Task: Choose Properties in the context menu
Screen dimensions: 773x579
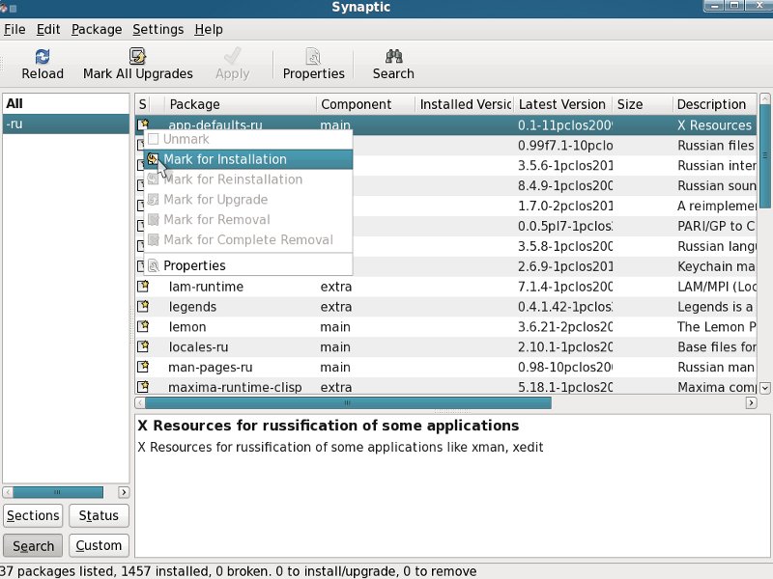Action: point(194,265)
